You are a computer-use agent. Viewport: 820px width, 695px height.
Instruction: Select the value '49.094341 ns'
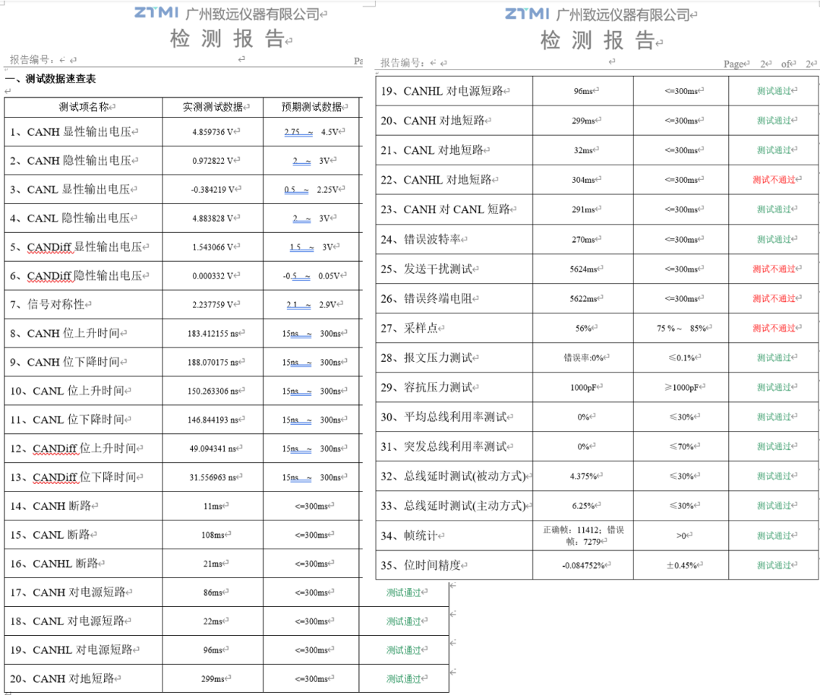click(213, 448)
